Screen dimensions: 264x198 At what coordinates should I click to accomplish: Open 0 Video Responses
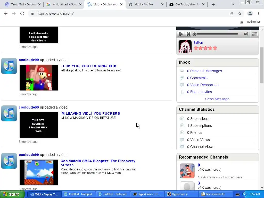[203, 85]
